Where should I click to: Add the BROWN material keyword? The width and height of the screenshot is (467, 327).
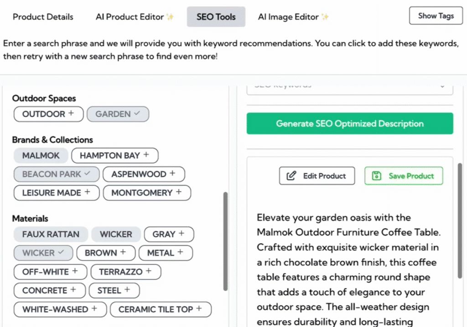click(106, 253)
